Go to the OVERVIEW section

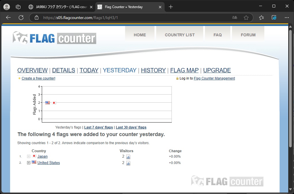(x=33, y=70)
